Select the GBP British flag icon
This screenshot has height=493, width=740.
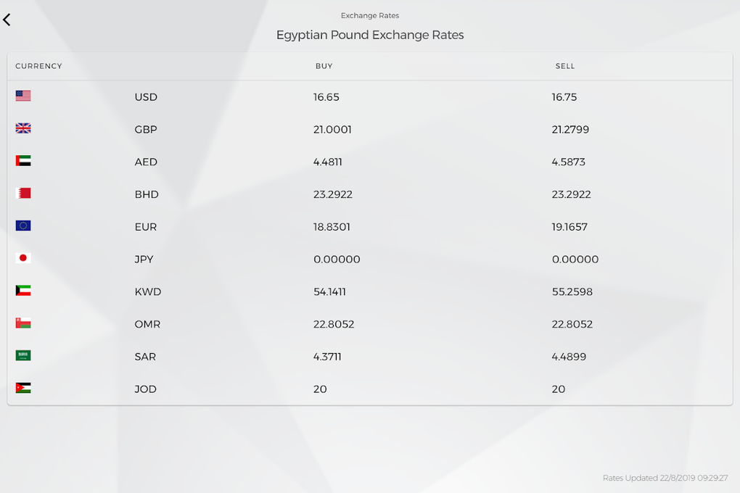tap(22, 128)
